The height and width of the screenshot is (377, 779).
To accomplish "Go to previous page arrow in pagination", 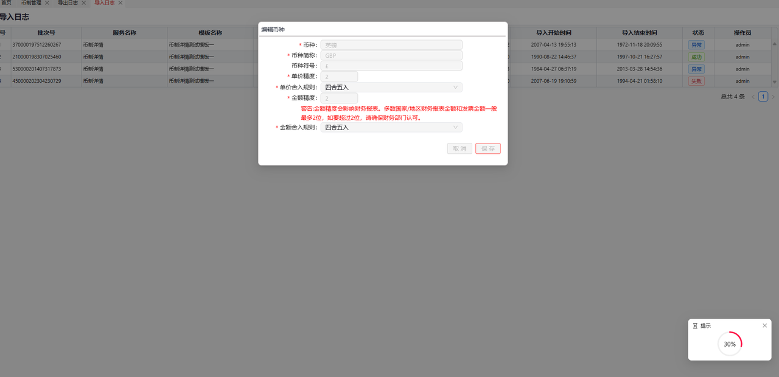I will (753, 97).
